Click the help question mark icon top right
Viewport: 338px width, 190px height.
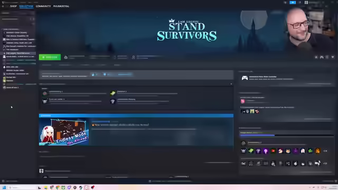[299, 2]
